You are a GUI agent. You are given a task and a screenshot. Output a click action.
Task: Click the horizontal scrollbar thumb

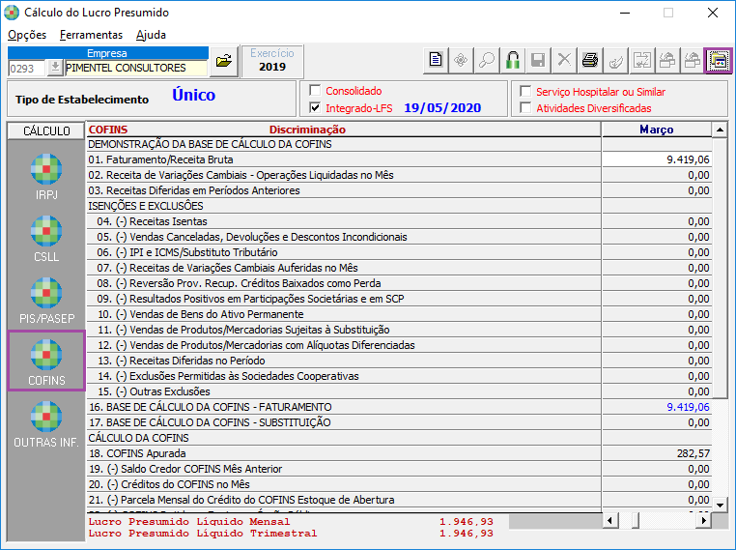point(636,520)
